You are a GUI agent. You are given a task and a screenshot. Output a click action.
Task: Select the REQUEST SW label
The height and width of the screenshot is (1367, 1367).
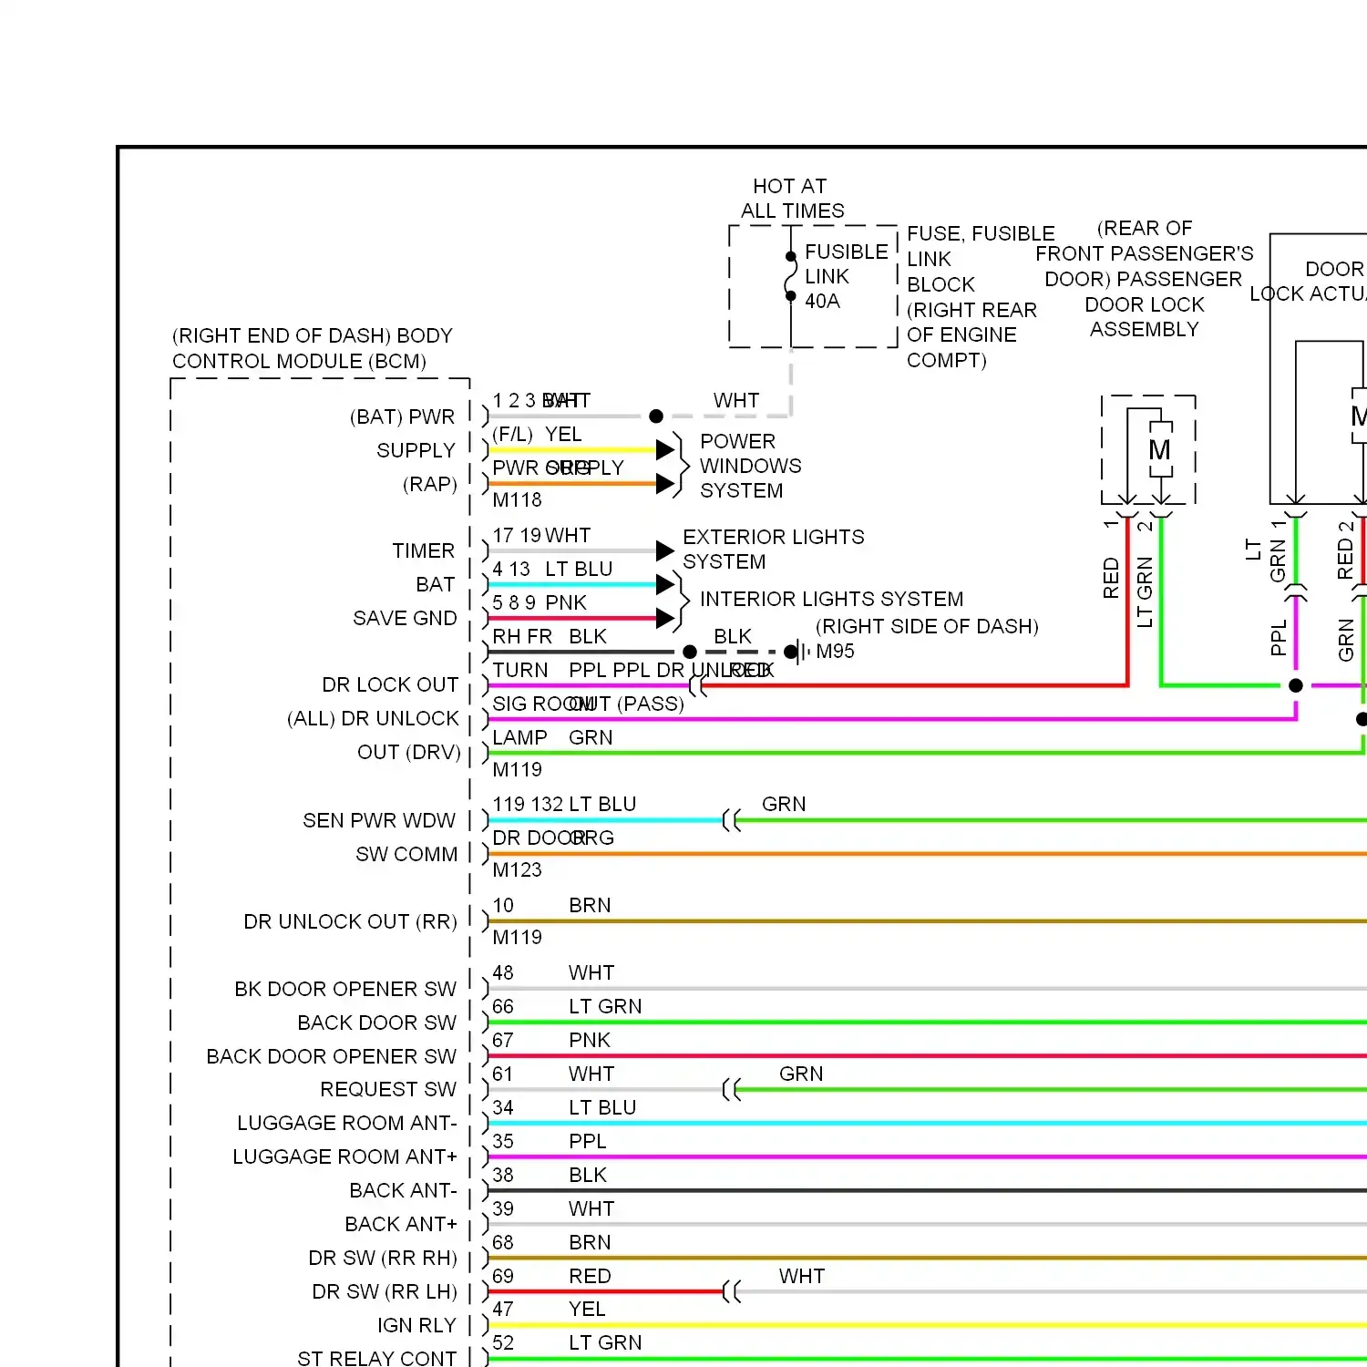click(x=388, y=1089)
